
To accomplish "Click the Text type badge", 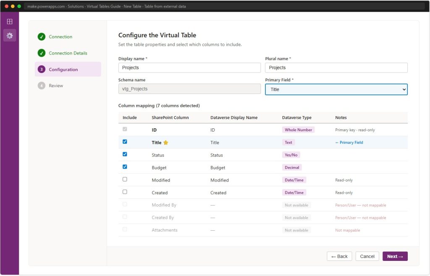I will click(288, 142).
